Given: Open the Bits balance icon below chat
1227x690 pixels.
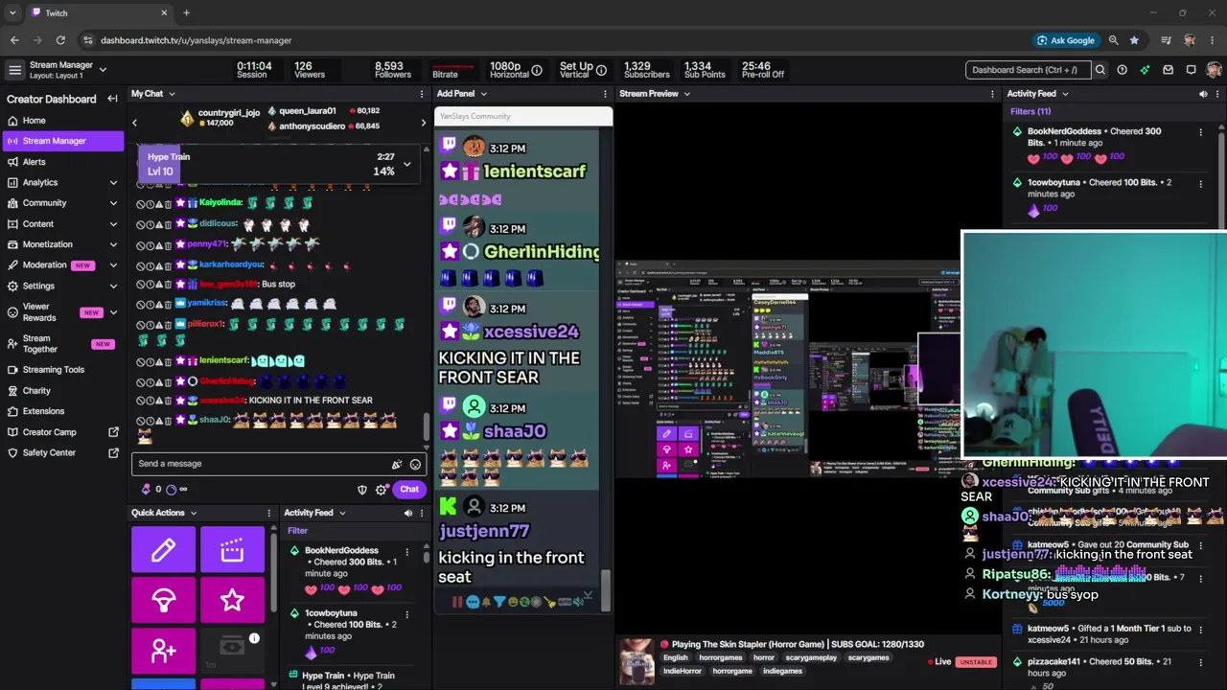Looking at the screenshot, I should pyautogui.click(x=147, y=490).
